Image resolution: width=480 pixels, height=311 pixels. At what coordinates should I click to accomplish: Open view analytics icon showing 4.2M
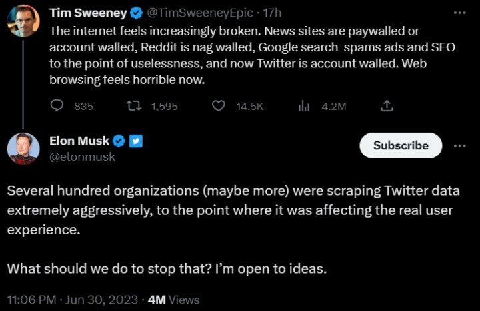coord(305,106)
